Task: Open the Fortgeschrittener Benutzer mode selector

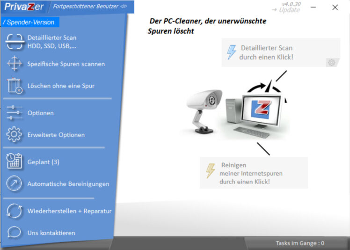Action: pyautogui.click(x=90, y=7)
